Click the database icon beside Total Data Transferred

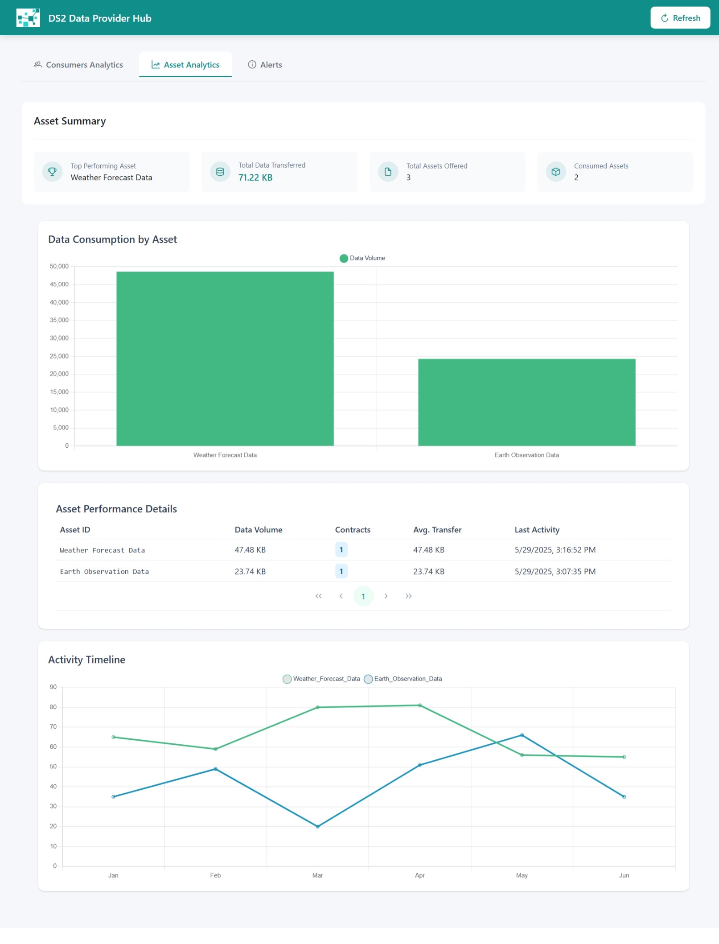point(220,172)
